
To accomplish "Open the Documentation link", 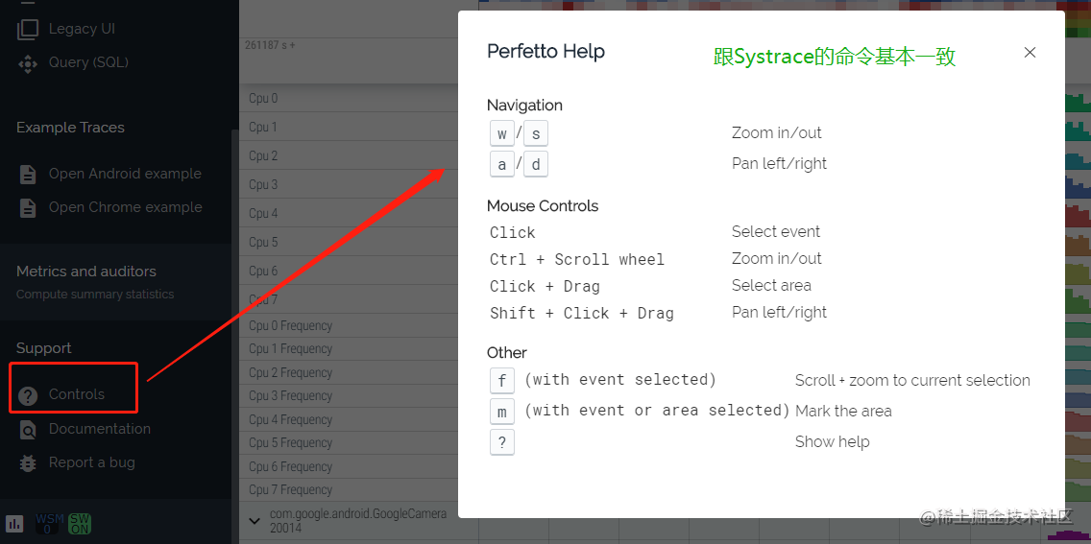I will (x=100, y=429).
